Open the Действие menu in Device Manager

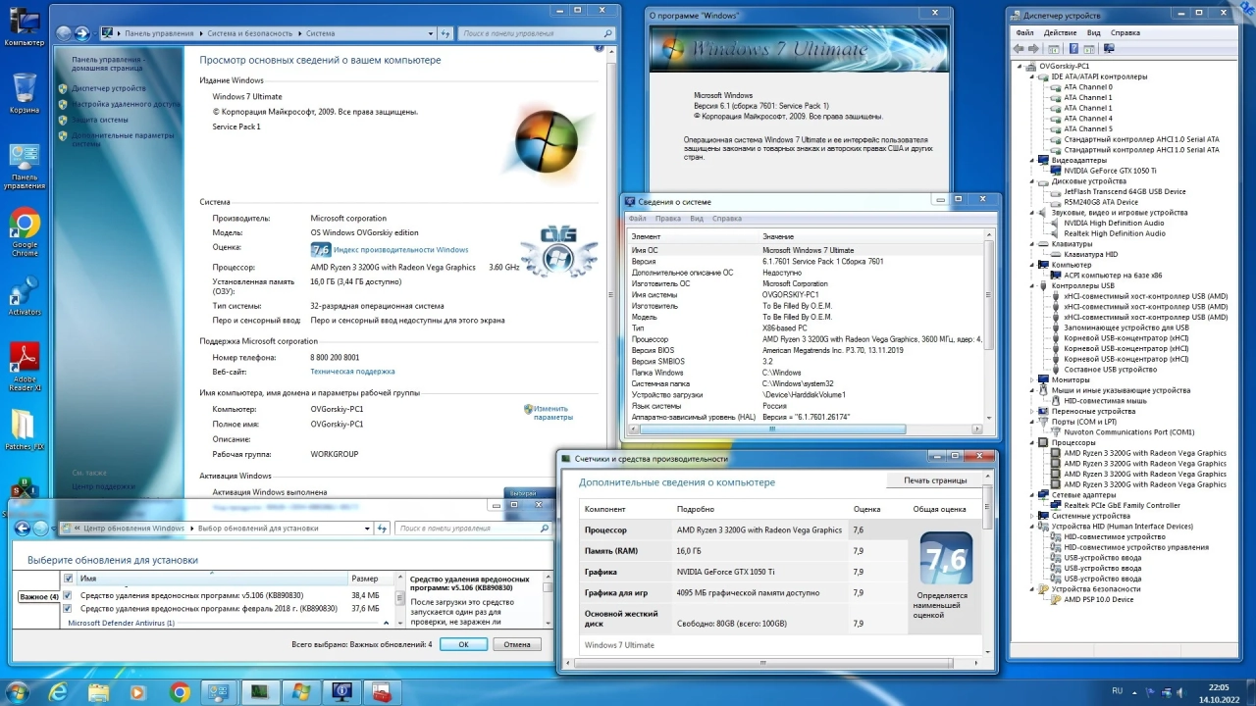[1060, 32]
